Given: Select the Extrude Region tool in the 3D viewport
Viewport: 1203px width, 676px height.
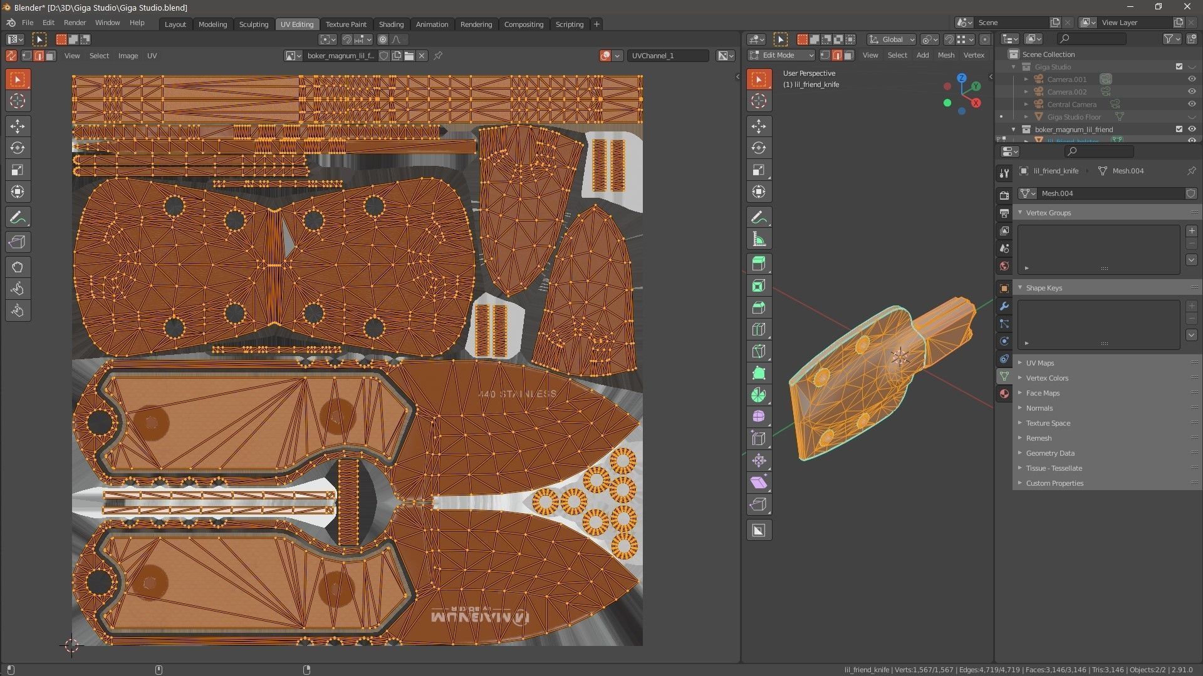Looking at the screenshot, I should pyautogui.click(x=759, y=264).
